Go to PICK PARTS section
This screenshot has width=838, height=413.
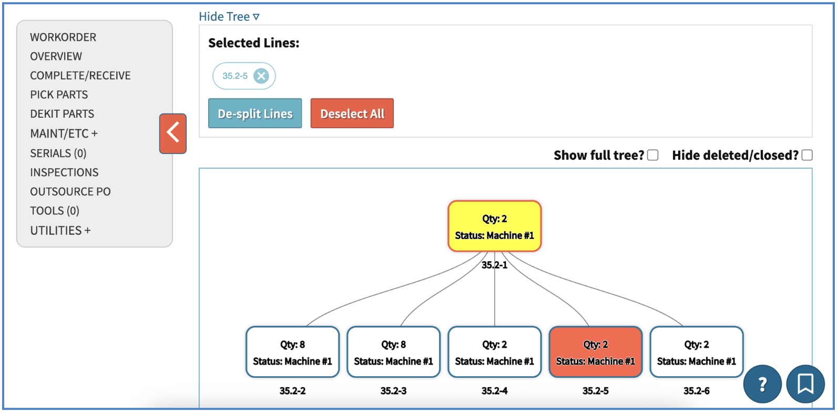point(59,95)
